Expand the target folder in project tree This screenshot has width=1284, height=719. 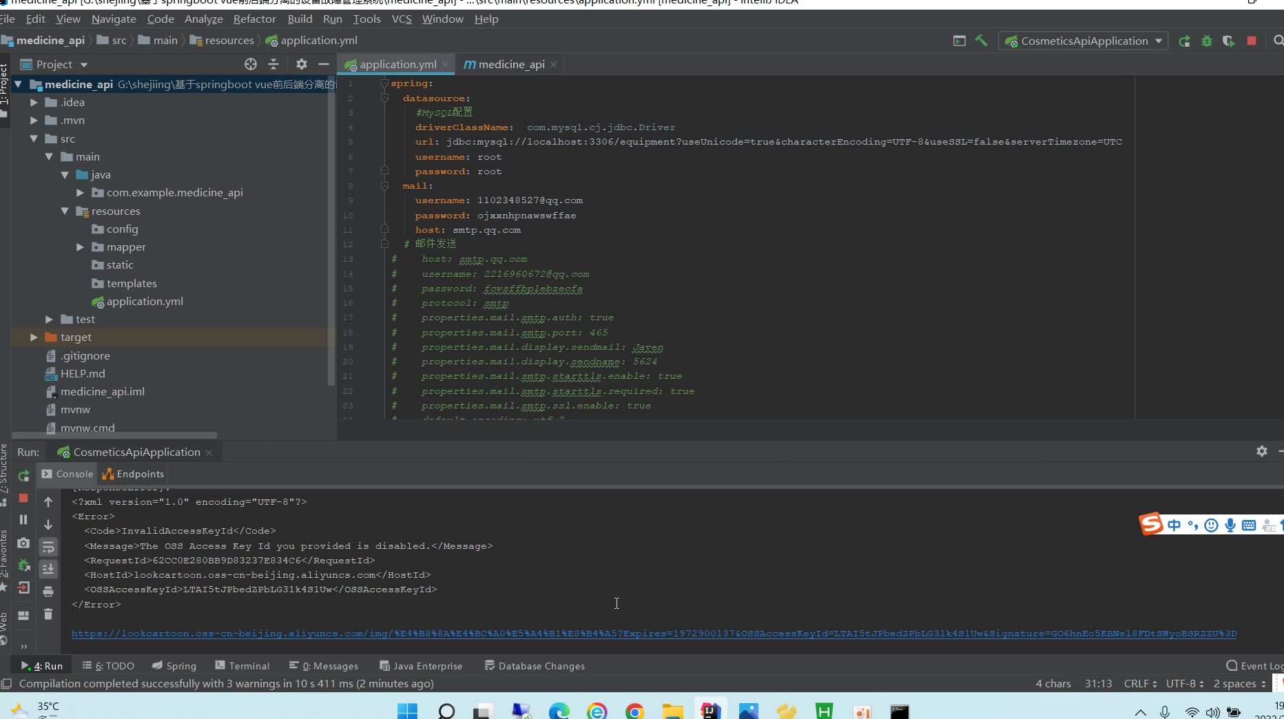point(34,337)
